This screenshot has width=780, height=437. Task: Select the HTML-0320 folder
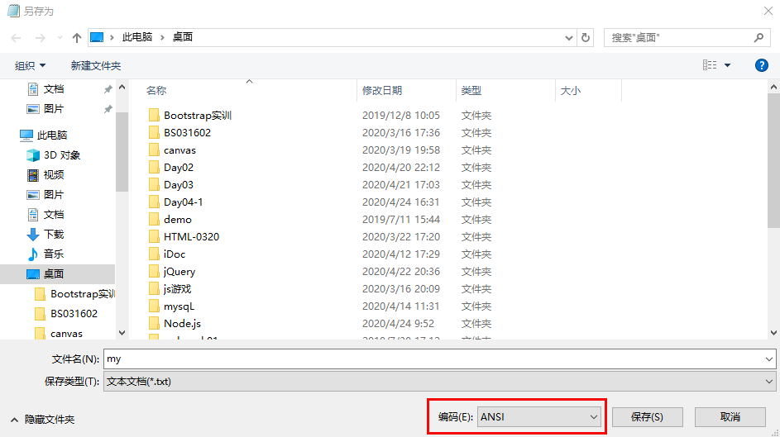(191, 237)
